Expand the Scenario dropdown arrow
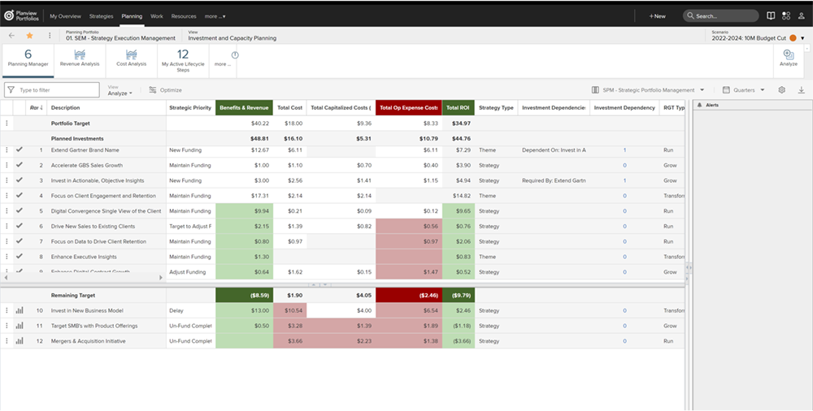813x411 pixels. [802, 38]
